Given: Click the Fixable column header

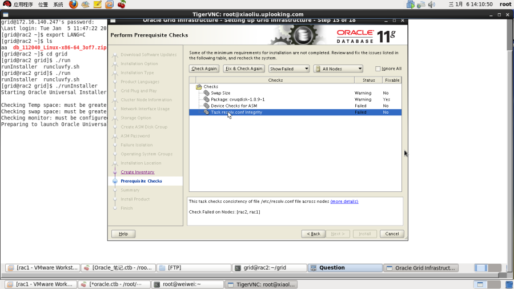Looking at the screenshot, I should point(392,81).
